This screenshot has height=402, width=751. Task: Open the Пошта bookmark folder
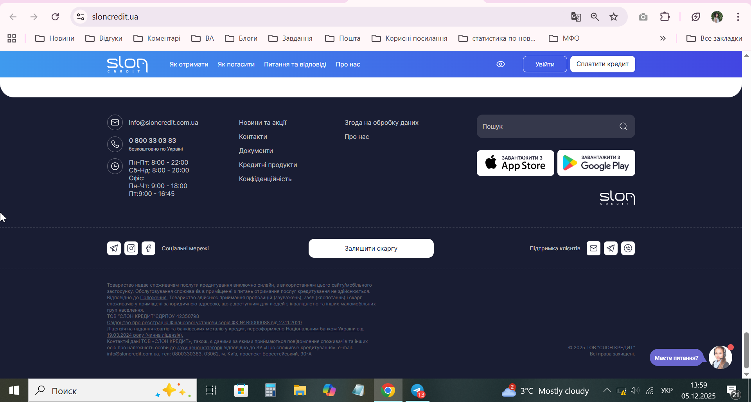pos(343,38)
